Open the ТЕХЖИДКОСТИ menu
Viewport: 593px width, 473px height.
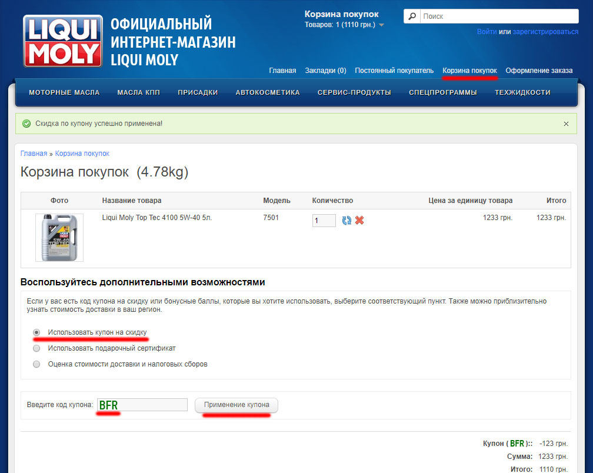[x=522, y=92]
